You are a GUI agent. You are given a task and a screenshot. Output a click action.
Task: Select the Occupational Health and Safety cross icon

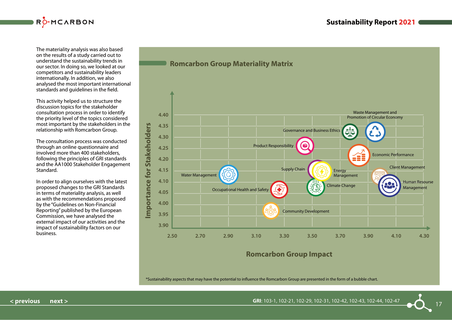(279, 189)
